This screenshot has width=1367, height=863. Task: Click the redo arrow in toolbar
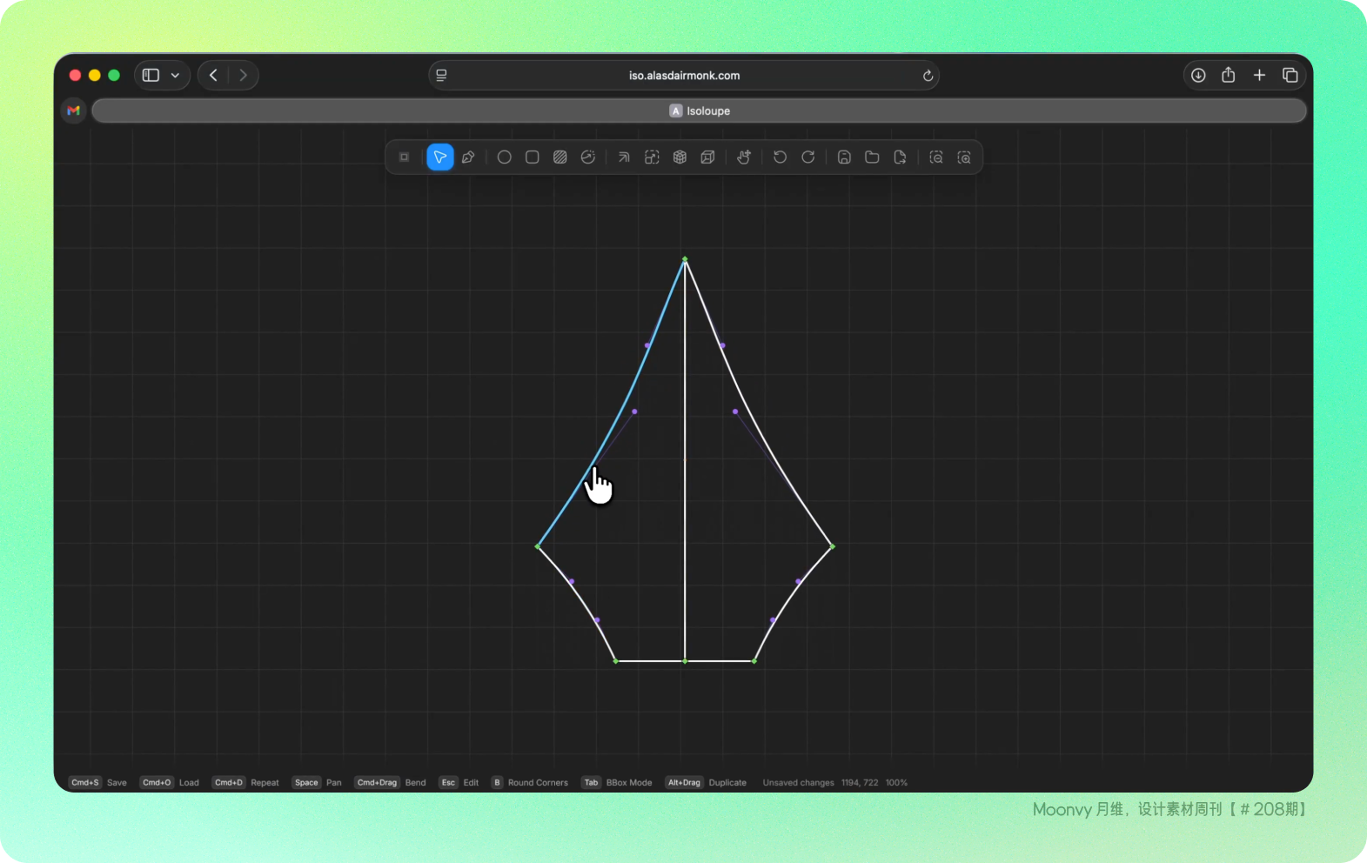pos(808,157)
